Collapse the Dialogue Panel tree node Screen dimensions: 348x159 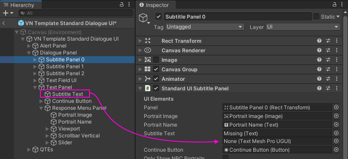pos(29,53)
